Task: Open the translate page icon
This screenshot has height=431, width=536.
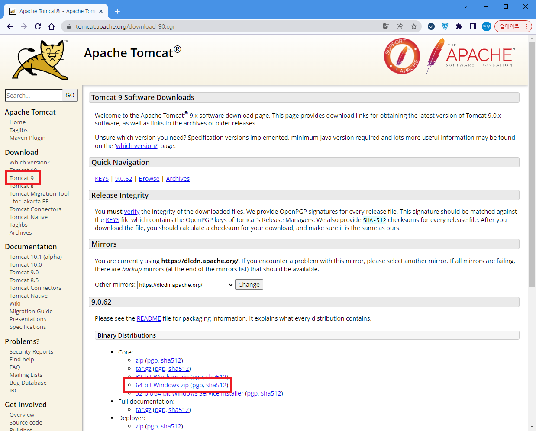Action: [386, 26]
